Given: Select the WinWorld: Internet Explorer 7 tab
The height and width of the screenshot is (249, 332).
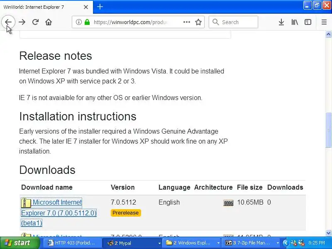Looking at the screenshot, I should 46,7.
